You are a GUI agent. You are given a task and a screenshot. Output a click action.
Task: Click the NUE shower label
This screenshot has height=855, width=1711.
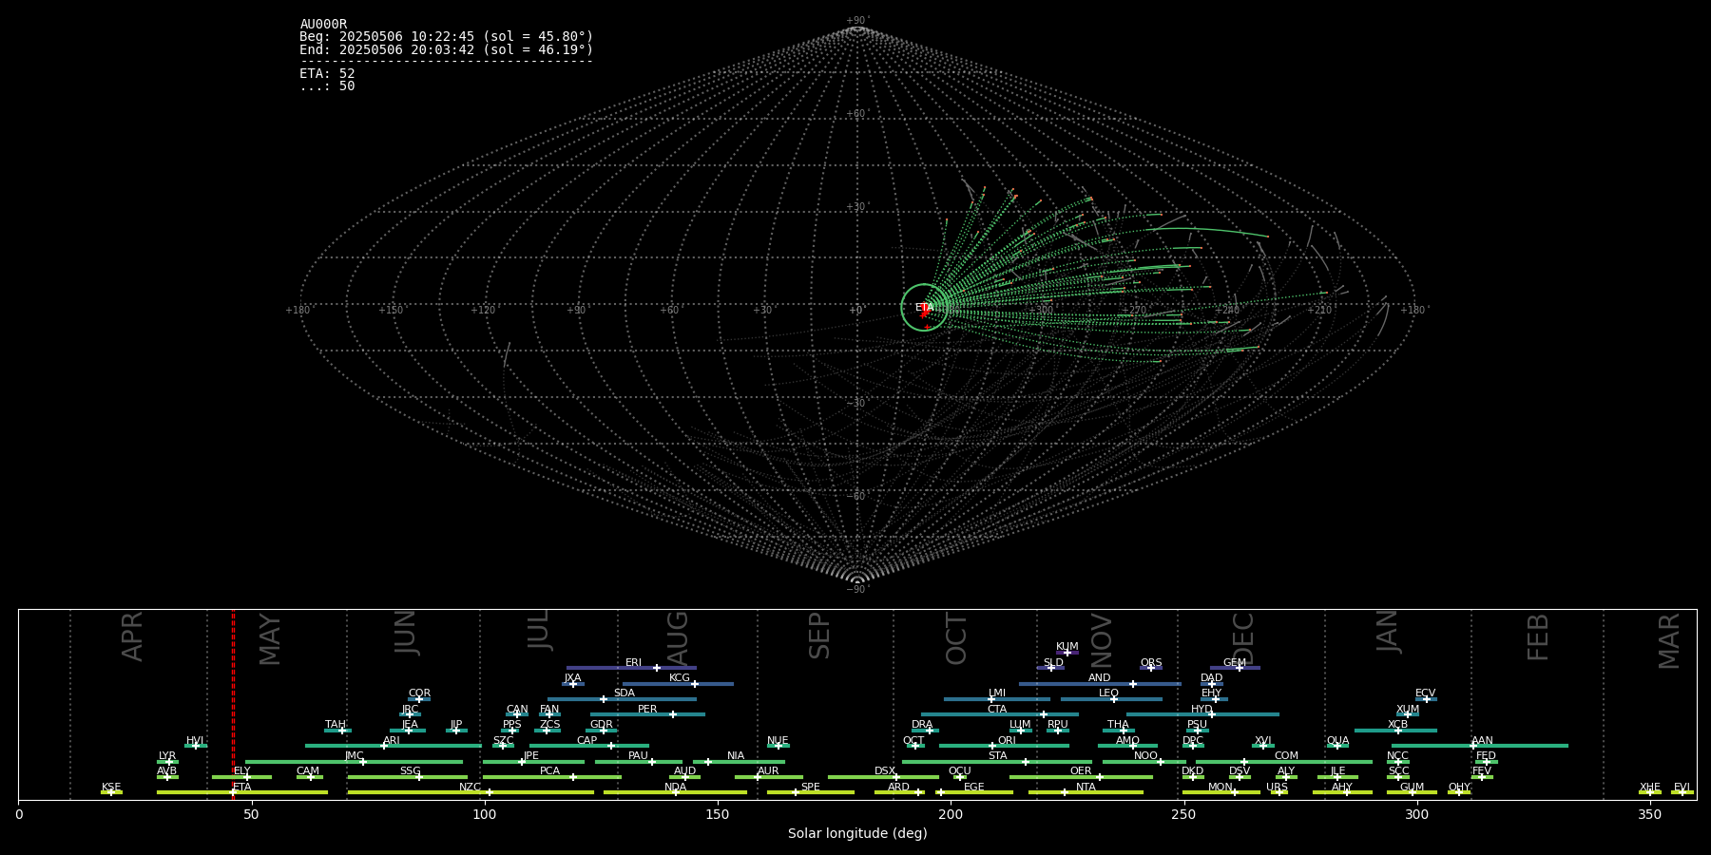point(778,741)
